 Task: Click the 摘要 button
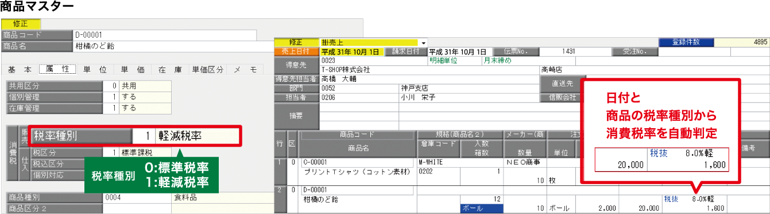click(x=297, y=114)
